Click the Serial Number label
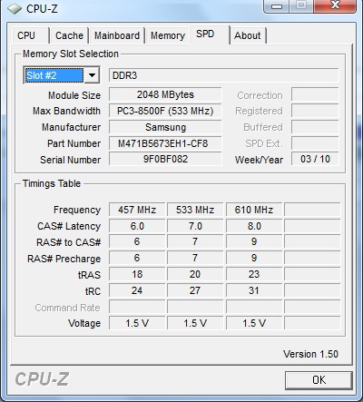 pos(70,160)
